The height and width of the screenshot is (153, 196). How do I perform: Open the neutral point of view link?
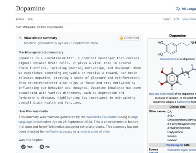click(x=95, y=132)
